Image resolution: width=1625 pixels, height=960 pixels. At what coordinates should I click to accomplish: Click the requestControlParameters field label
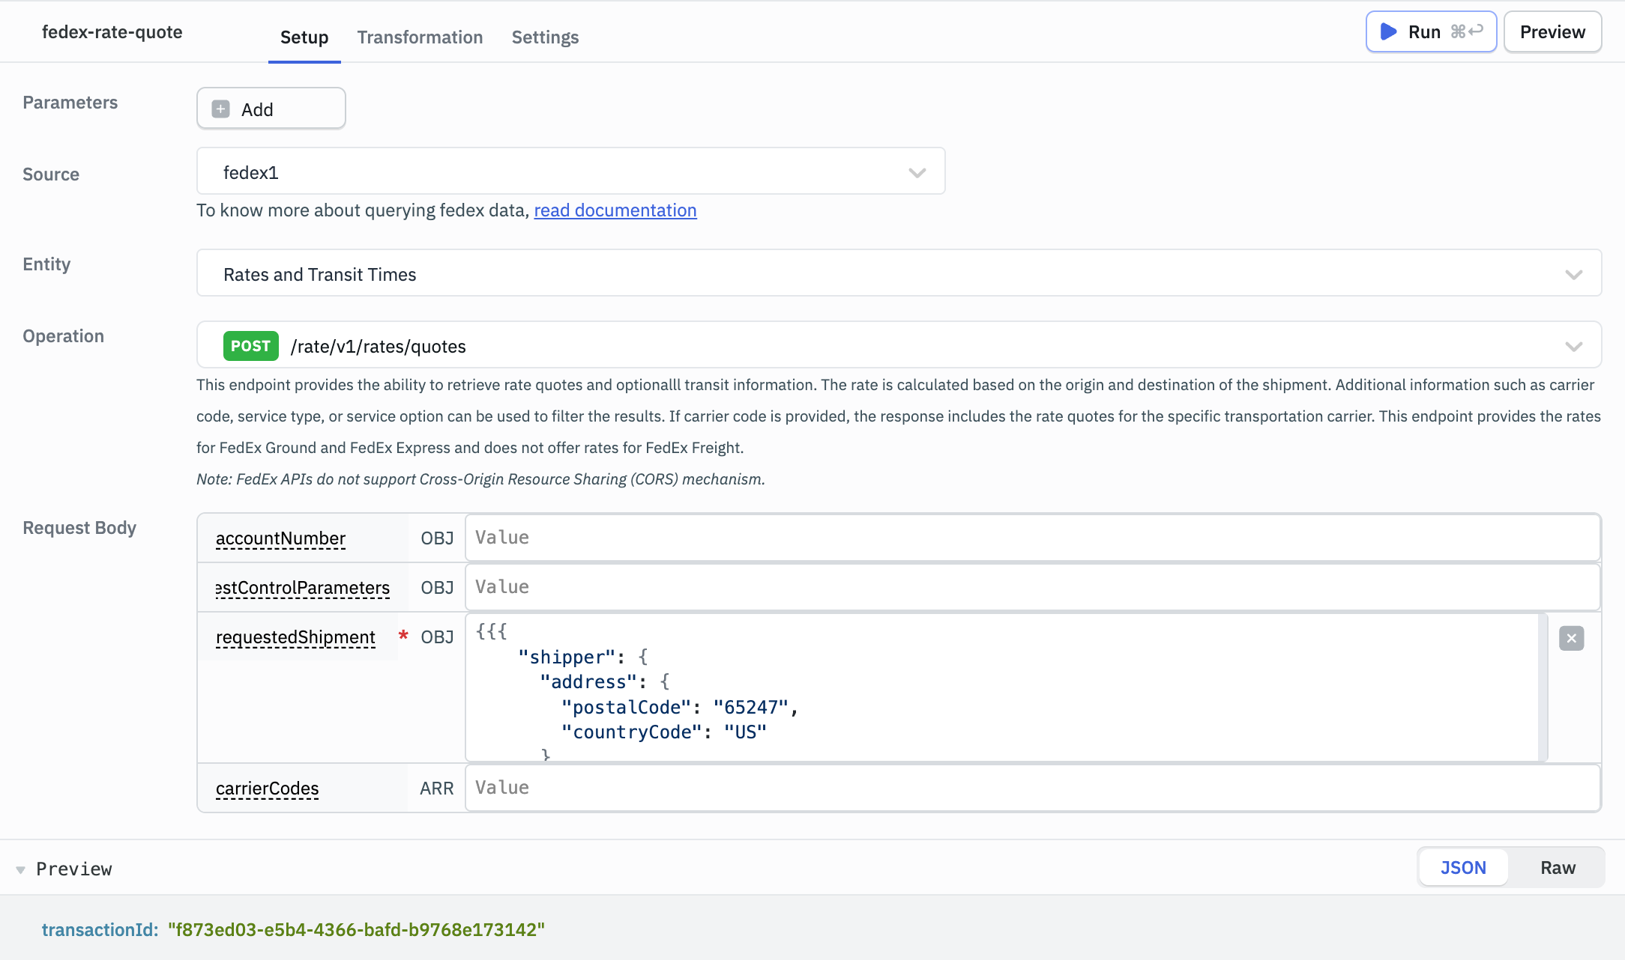[x=303, y=587]
